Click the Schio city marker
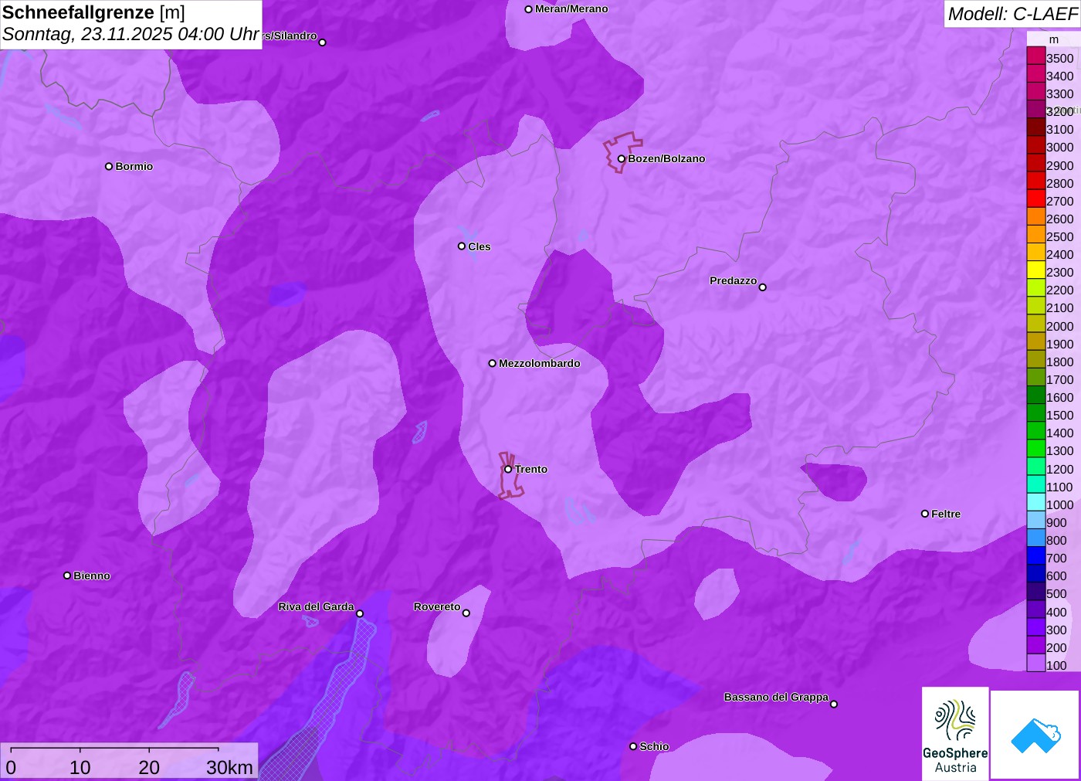 click(633, 746)
